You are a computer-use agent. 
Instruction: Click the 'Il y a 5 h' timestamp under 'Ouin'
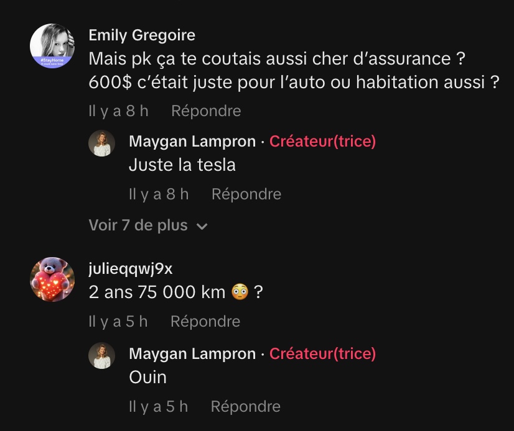click(158, 406)
